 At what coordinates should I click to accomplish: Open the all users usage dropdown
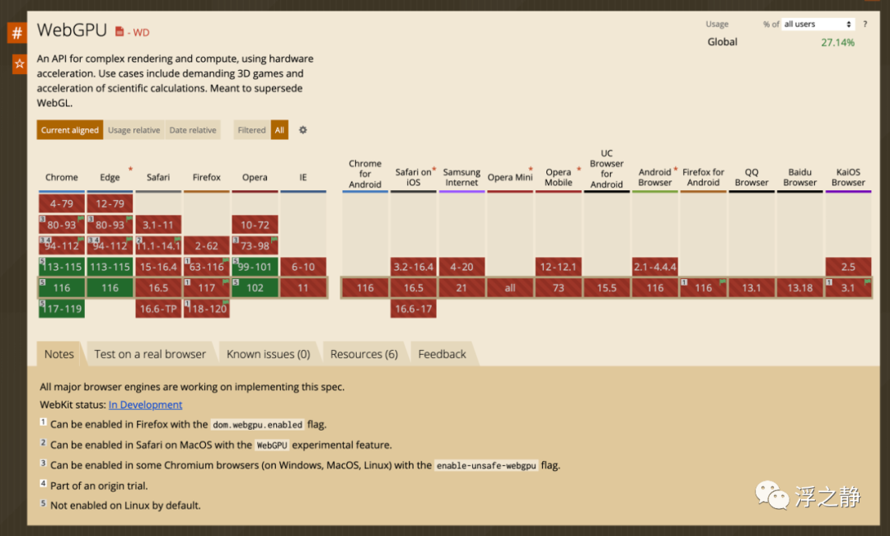[x=817, y=25]
